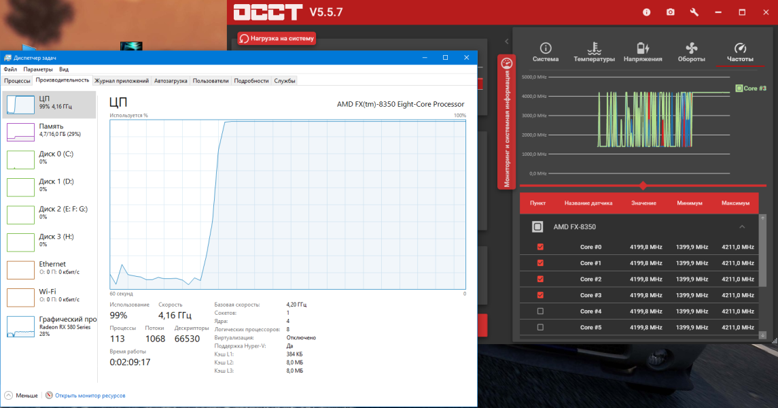
Task: Select Диск 1 (D:) in sidebar
Action: 49,187
